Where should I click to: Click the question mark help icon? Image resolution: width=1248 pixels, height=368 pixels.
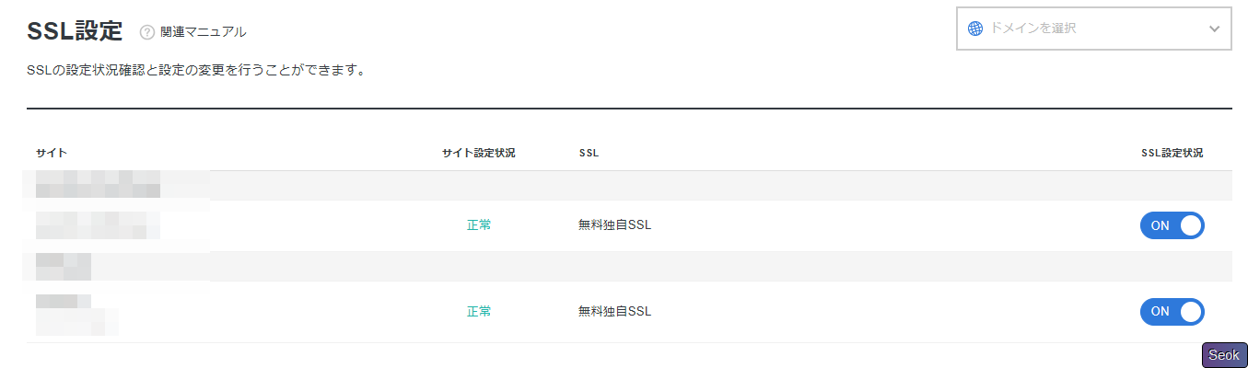coord(147,32)
